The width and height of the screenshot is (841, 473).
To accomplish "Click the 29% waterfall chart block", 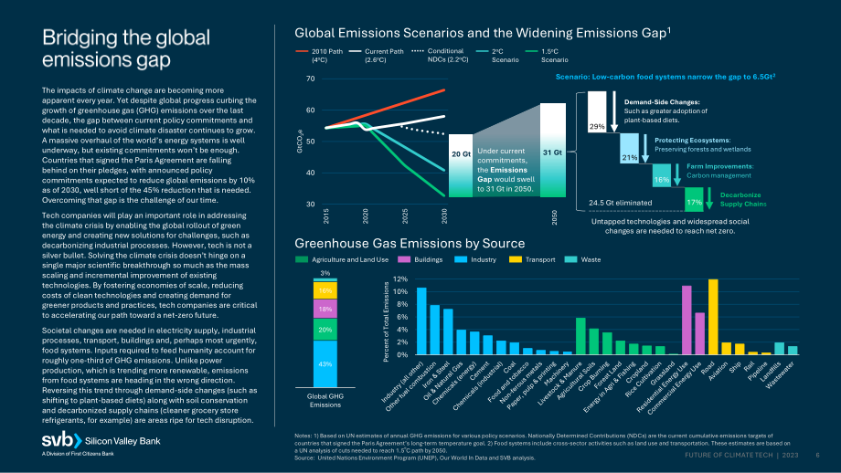I will tap(597, 112).
